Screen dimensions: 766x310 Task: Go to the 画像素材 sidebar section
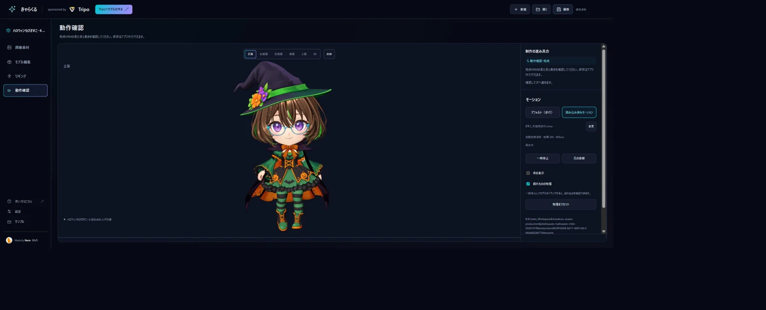click(x=25, y=47)
